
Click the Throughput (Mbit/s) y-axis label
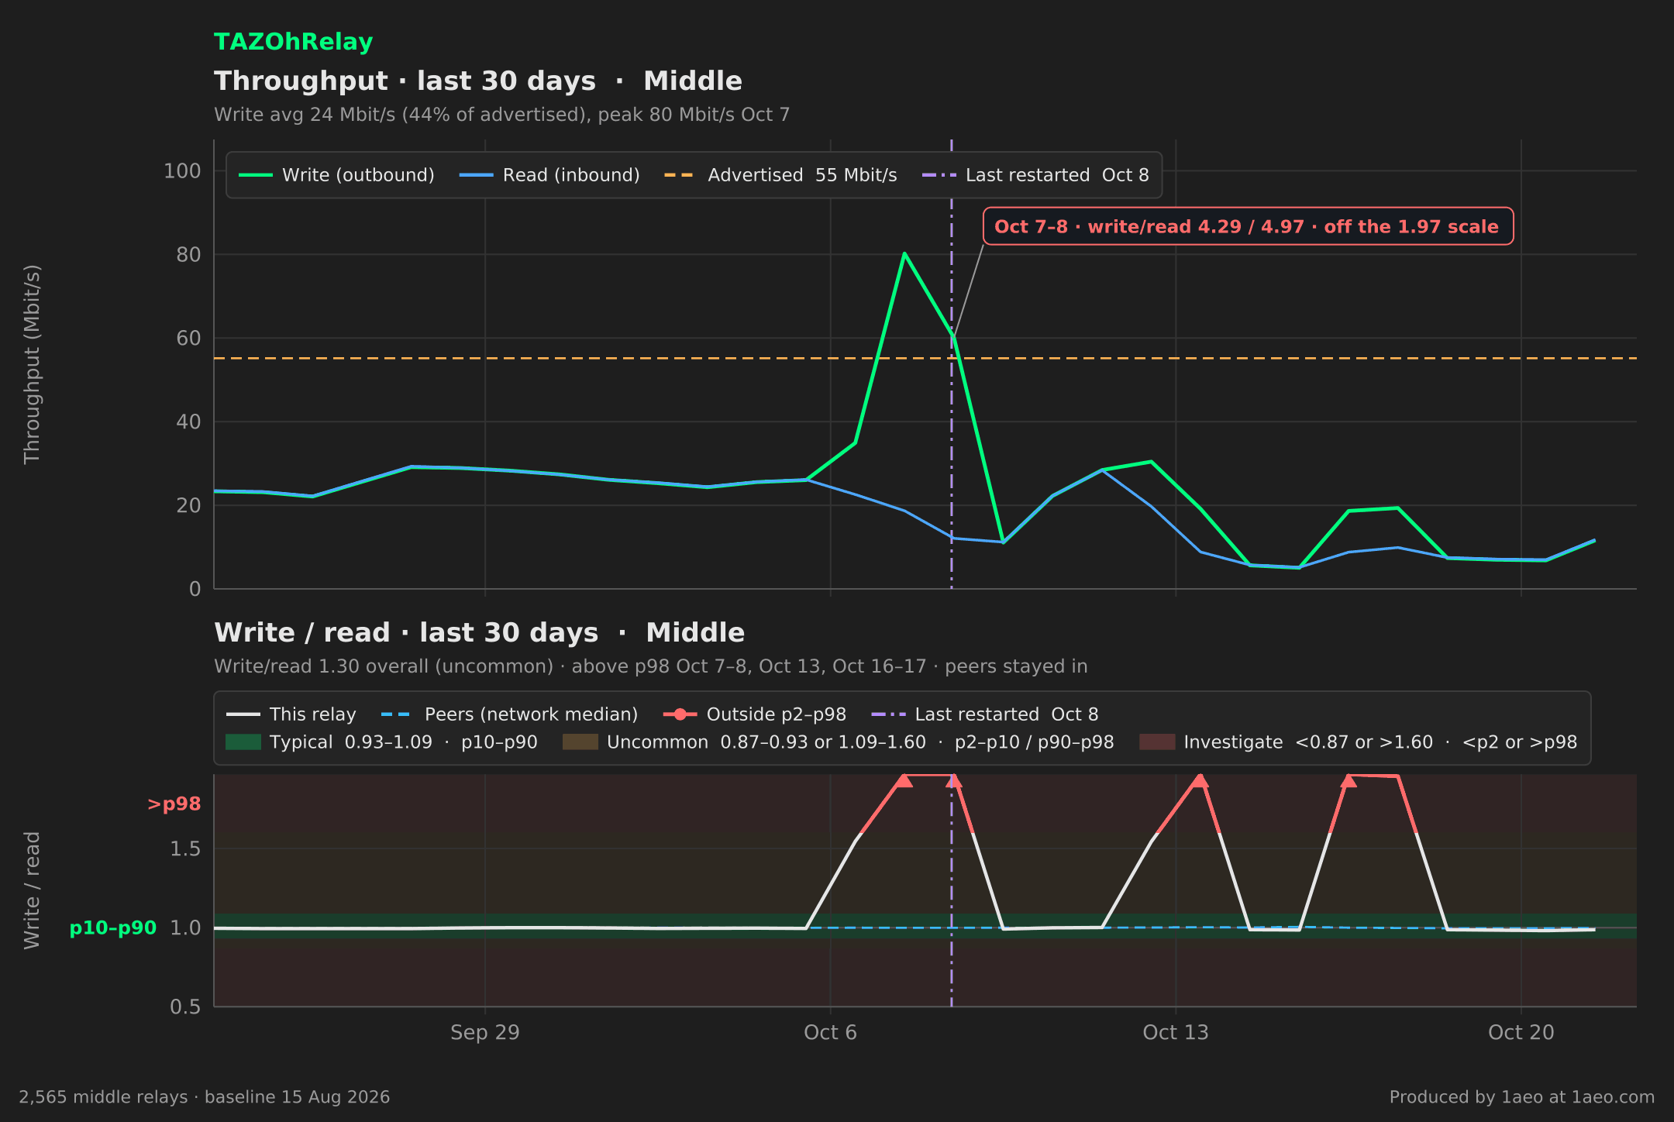[32, 364]
